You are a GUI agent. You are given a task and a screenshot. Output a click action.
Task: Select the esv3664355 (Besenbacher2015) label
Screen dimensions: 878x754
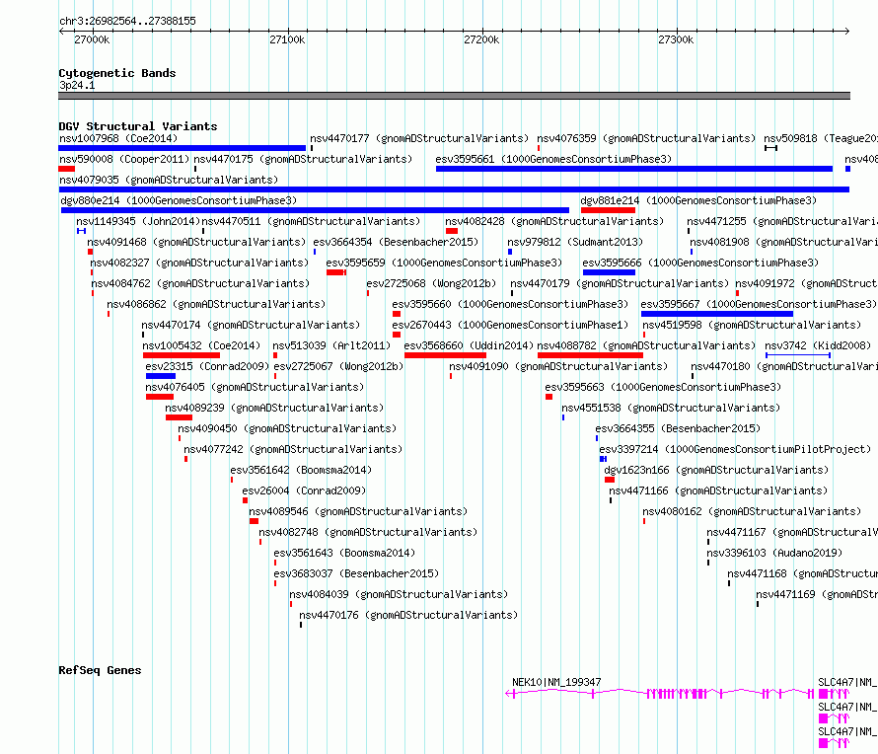678,428
